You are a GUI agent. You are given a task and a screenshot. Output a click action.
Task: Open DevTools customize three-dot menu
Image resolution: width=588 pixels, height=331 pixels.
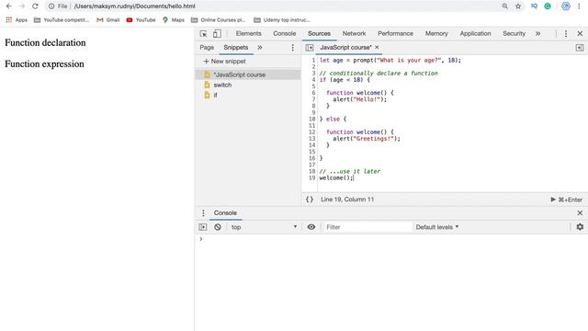(x=566, y=34)
